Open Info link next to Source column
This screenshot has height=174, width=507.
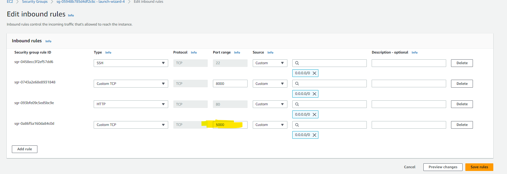[x=270, y=53]
